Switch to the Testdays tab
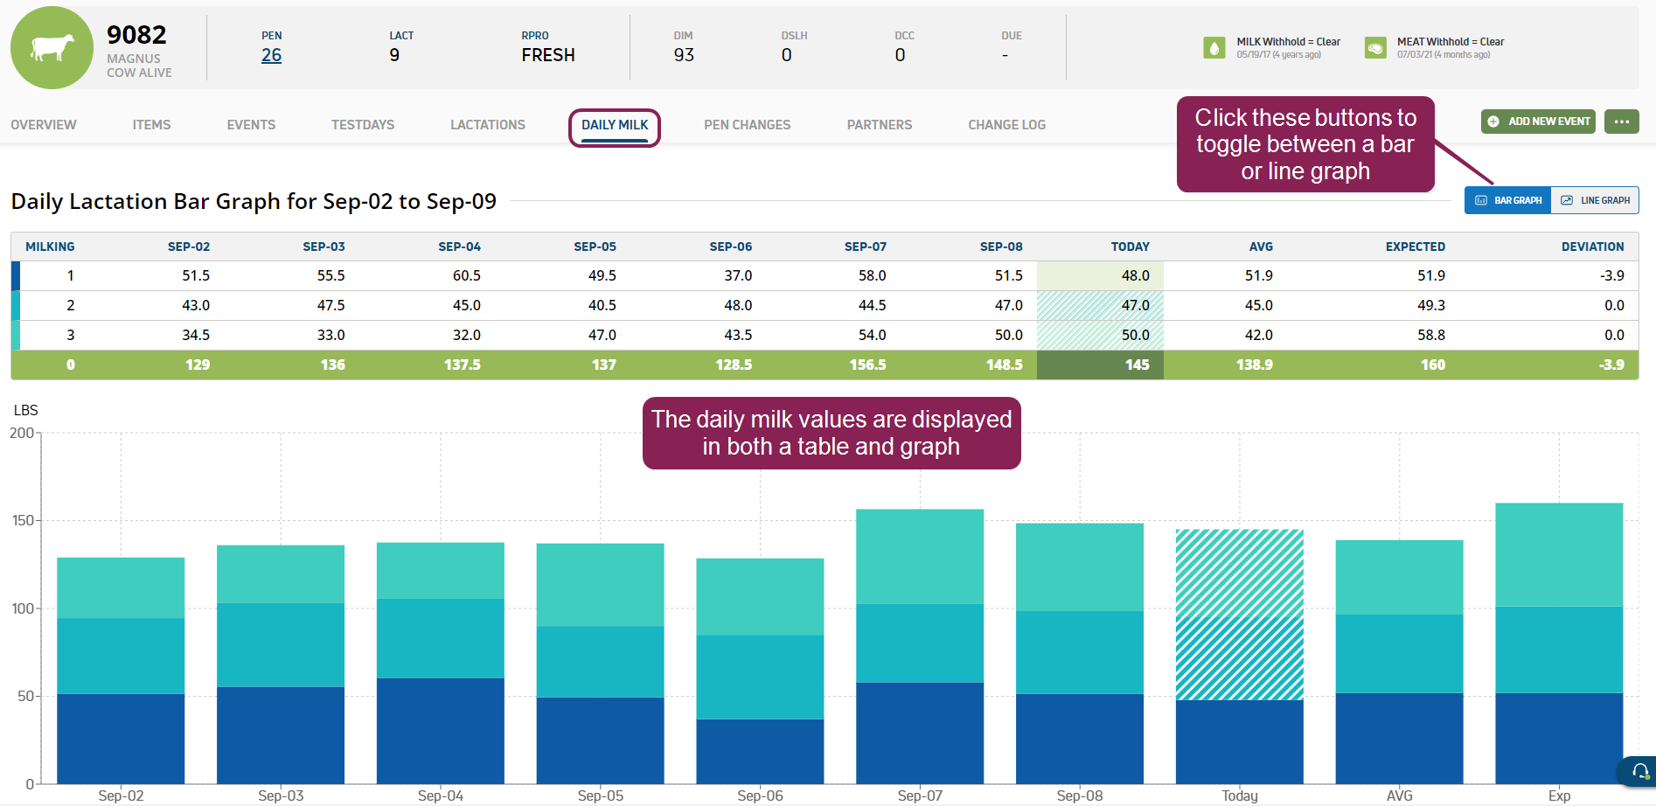Screen dimensions: 1656x806 click(363, 125)
